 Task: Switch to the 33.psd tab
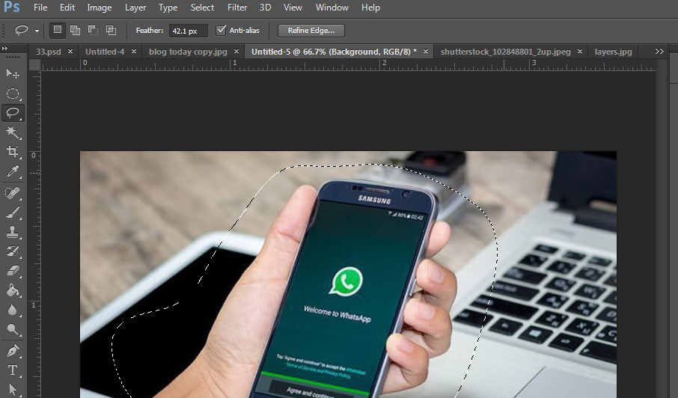pyautogui.click(x=48, y=52)
